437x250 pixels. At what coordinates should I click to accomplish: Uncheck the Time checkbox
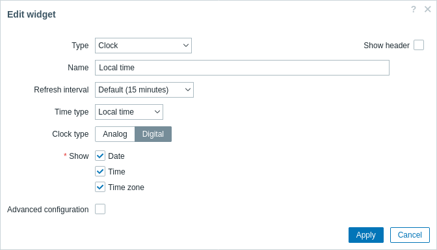tap(100, 171)
